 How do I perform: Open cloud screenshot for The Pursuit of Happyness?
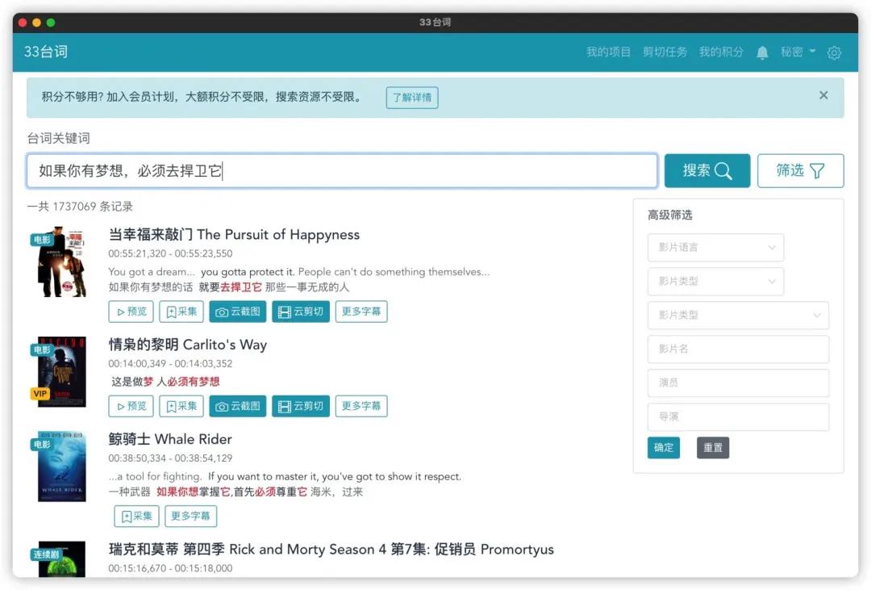238,311
